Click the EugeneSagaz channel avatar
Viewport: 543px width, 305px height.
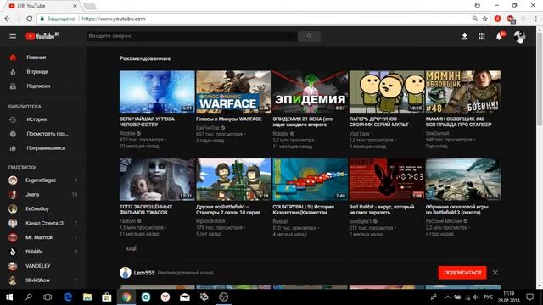13,180
